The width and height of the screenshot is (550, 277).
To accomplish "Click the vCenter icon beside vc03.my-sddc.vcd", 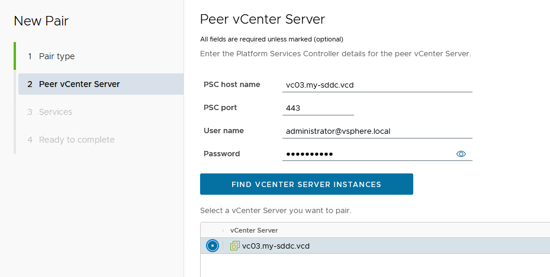I will click(235, 246).
